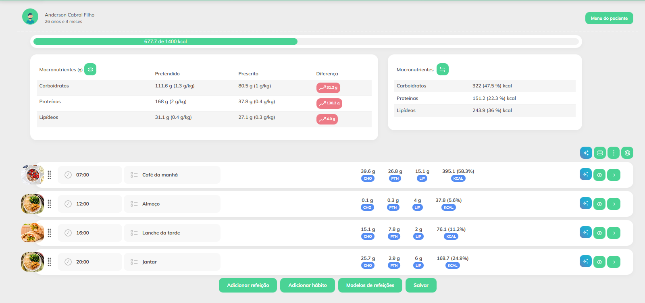Click '111.6 g (1.3 g/kg)' pretendido value
Image resolution: width=645 pixels, height=303 pixels.
coord(175,86)
